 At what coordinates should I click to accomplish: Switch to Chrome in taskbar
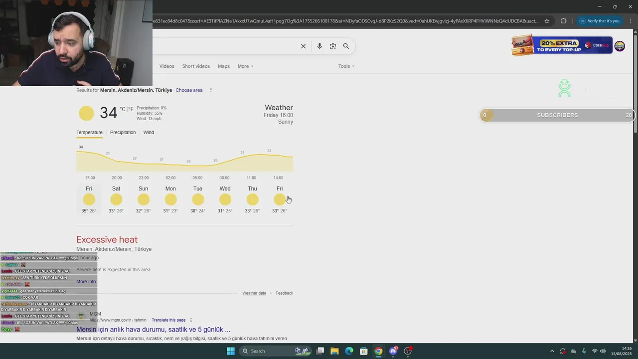(x=378, y=351)
